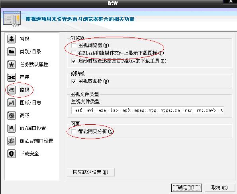The image size is (237, 194).
Task: Open the BT/端口设置 icon
Action: coord(12,128)
